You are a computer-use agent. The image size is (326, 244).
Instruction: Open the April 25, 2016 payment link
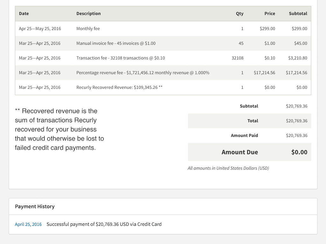tap(28, 224)
